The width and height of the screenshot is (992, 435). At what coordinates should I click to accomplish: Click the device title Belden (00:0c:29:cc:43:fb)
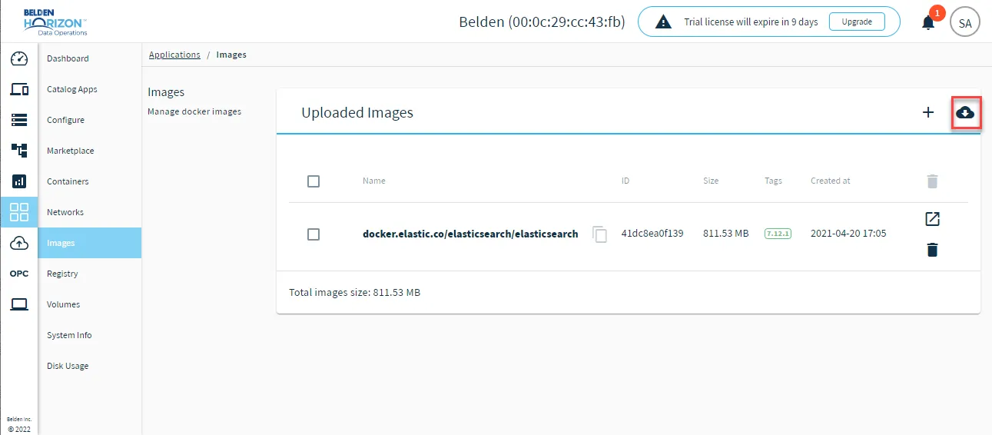point(542,22)
